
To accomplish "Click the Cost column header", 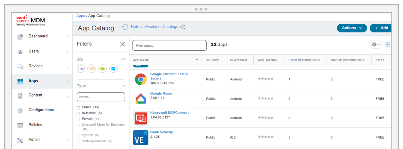I will pyautogui.click(x=380, y=60).
